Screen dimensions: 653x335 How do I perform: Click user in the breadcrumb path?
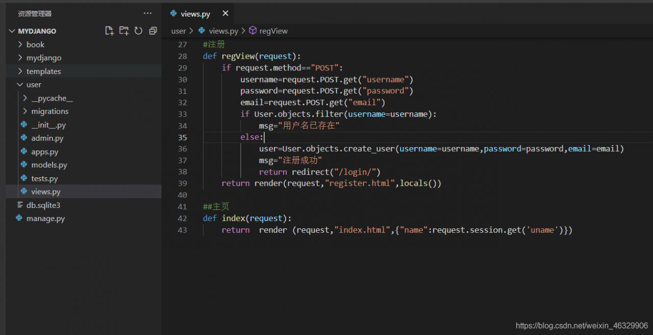(x=179, y=31)
